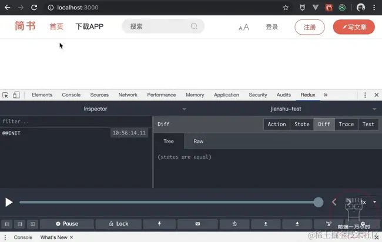Click the slider timer icon button
The width and height of the screenshot is (382, 242).
(234, 224)
